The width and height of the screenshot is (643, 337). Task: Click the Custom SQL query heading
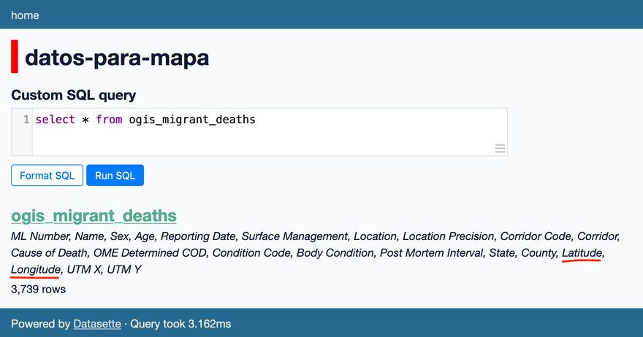[73, 95]
